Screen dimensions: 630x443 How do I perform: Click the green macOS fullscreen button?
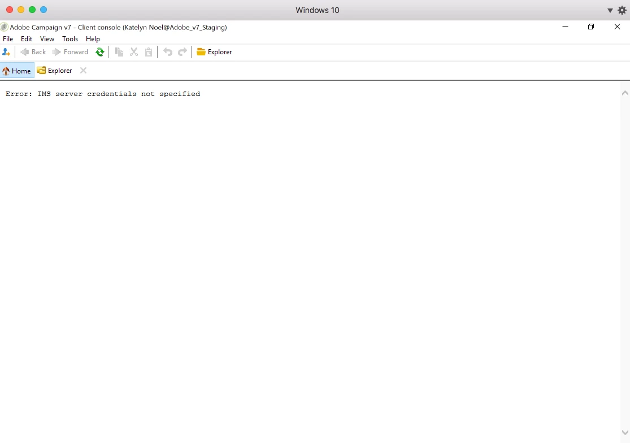pyautogui.click(x=32, y=10)
